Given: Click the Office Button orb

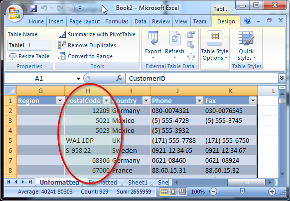Looking at the screenshot, I should click(14, 13).
